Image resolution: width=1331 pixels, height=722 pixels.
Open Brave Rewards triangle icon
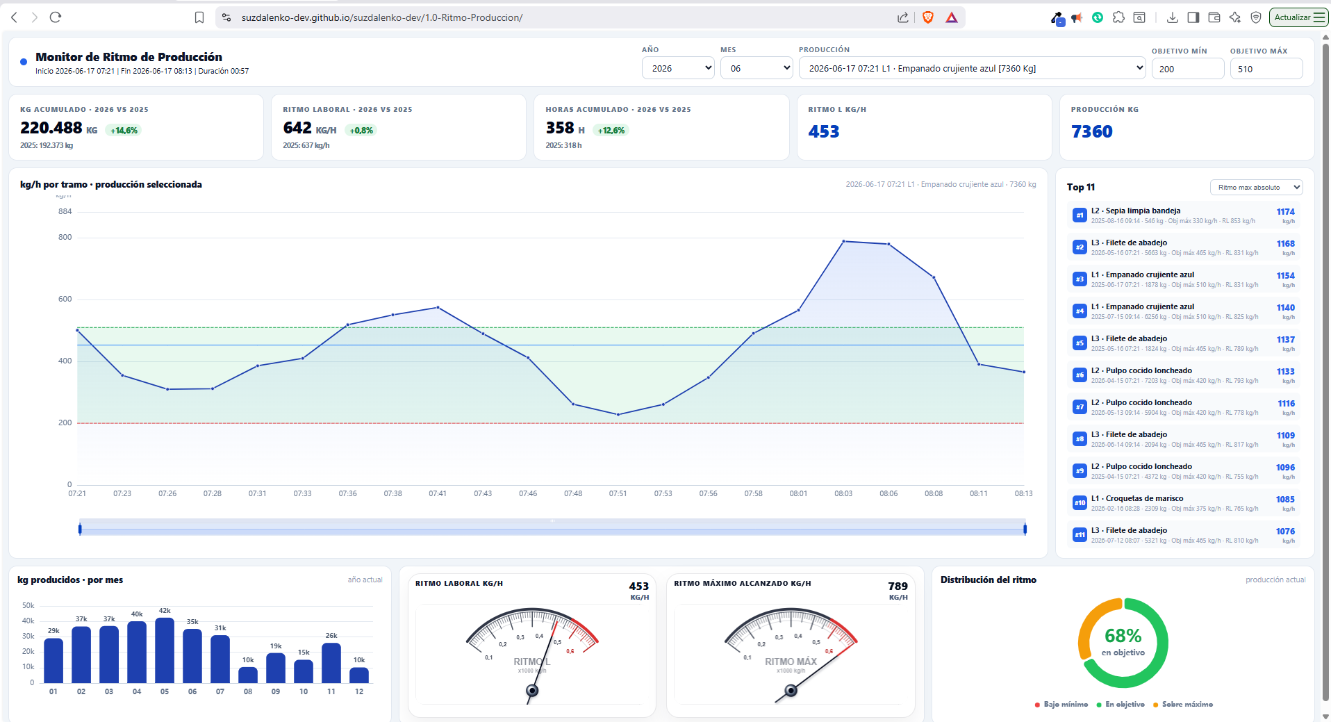tap(952, 17)
